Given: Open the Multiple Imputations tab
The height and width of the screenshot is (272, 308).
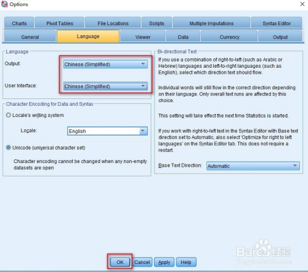Looking at the screenshot, I should click(x=211, y=23).
